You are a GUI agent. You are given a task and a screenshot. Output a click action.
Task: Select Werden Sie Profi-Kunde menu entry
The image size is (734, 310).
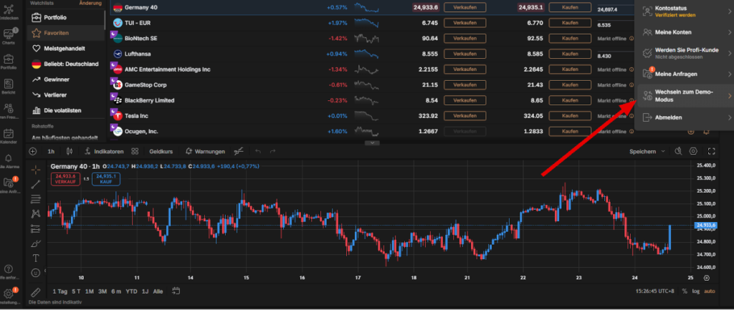click(x=684, y=53)
